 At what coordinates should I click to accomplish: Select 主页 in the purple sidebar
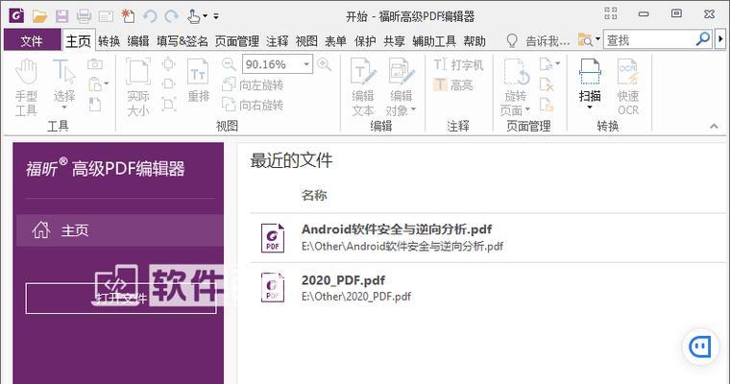click(120, 230)
